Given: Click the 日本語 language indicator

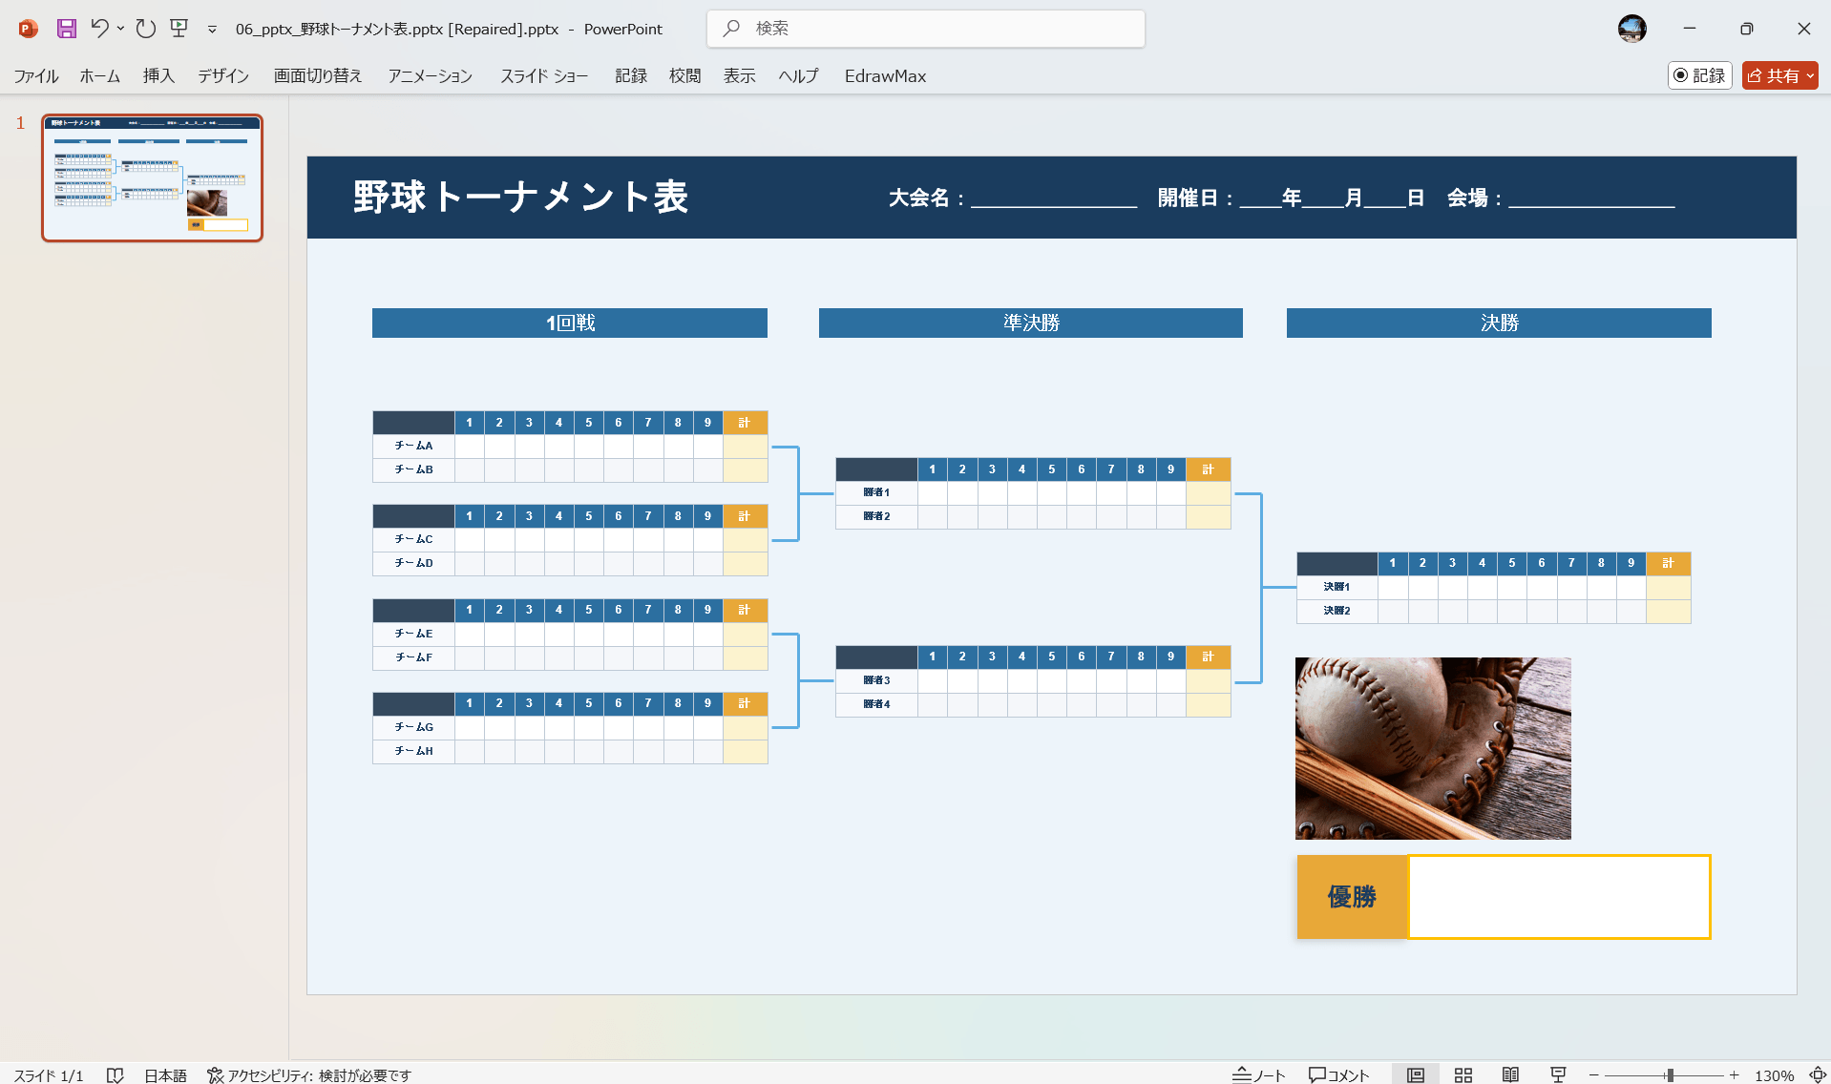Looking at the screenshot, I should pyautogui.click(x=164, y=1074).
